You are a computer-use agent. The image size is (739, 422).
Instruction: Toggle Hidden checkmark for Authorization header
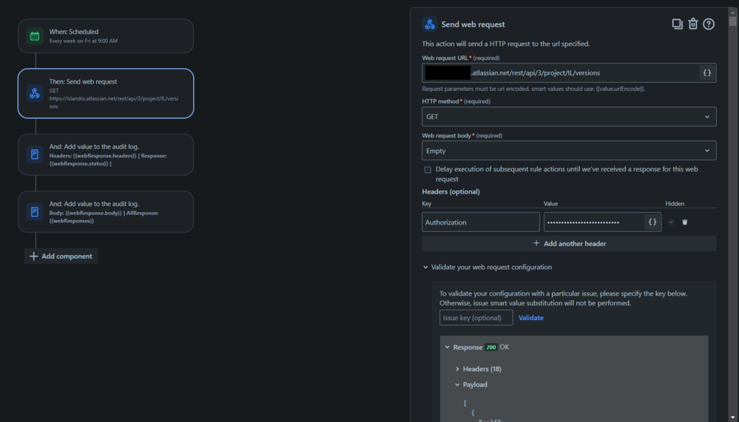[x=671, y=222]
